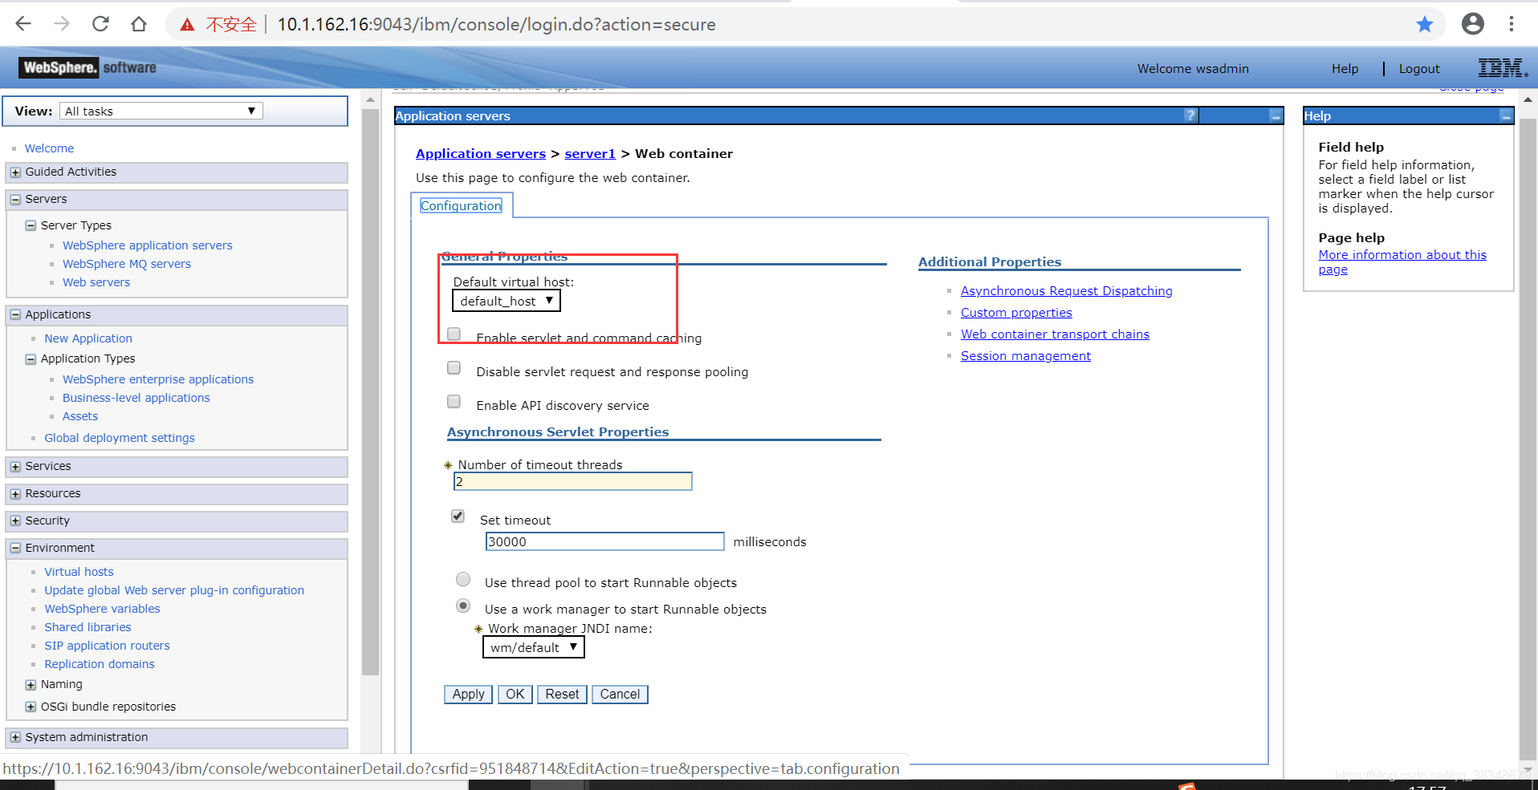The height and width of the screenshot is (790, 1538).
Task: Open Web container transport chains link
Action: pyautogui.click(x=1055, y=334)
